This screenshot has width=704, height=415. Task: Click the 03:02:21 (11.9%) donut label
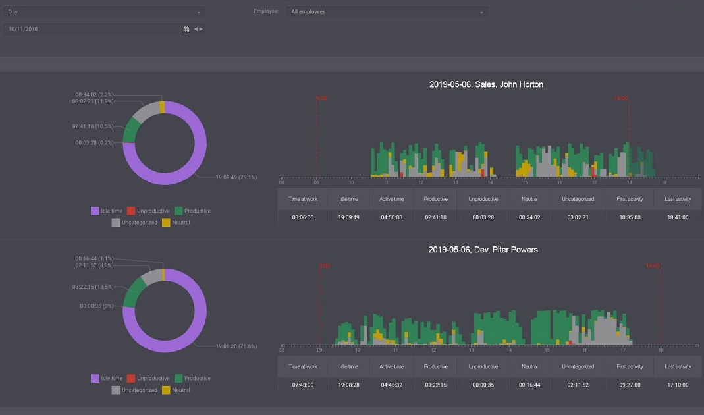coord(93,101)
